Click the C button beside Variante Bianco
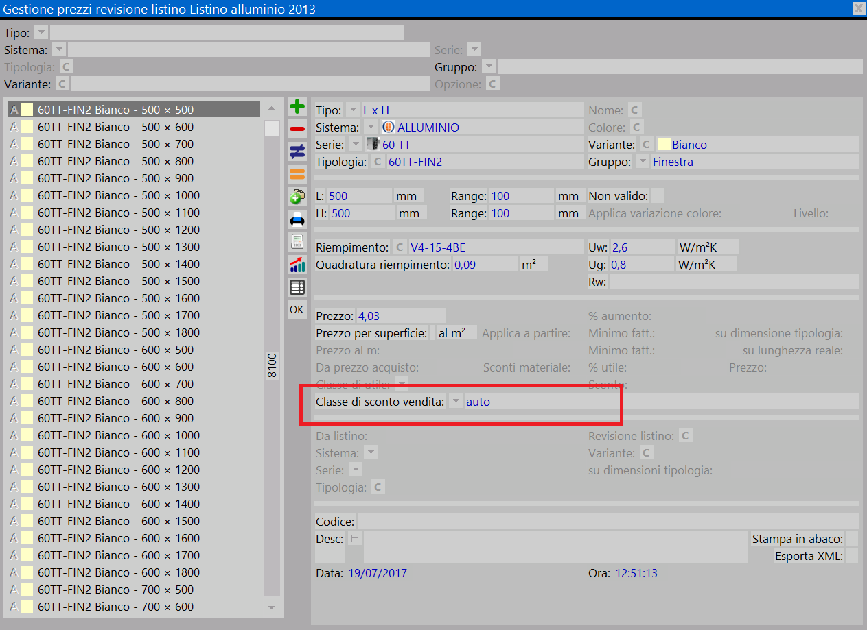Image resolution: width=867 pixels, height=630 pixels. pyautogui.click(x=646, y=145)
